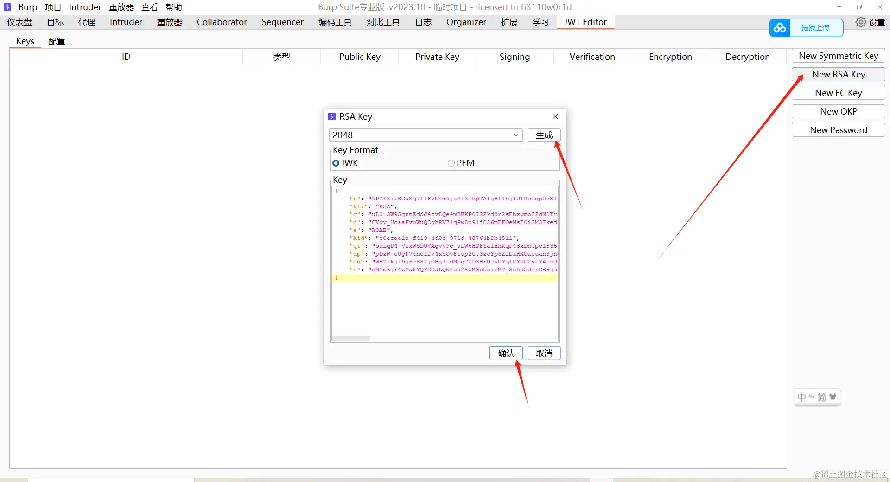Click the "kid" line in key JSON

coord(434,238)
